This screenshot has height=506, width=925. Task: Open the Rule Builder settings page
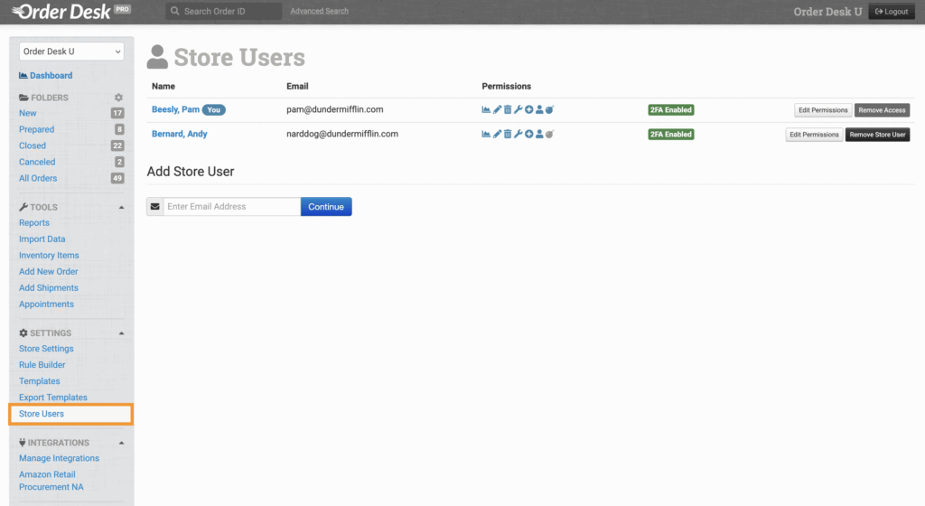coord(42,365)
